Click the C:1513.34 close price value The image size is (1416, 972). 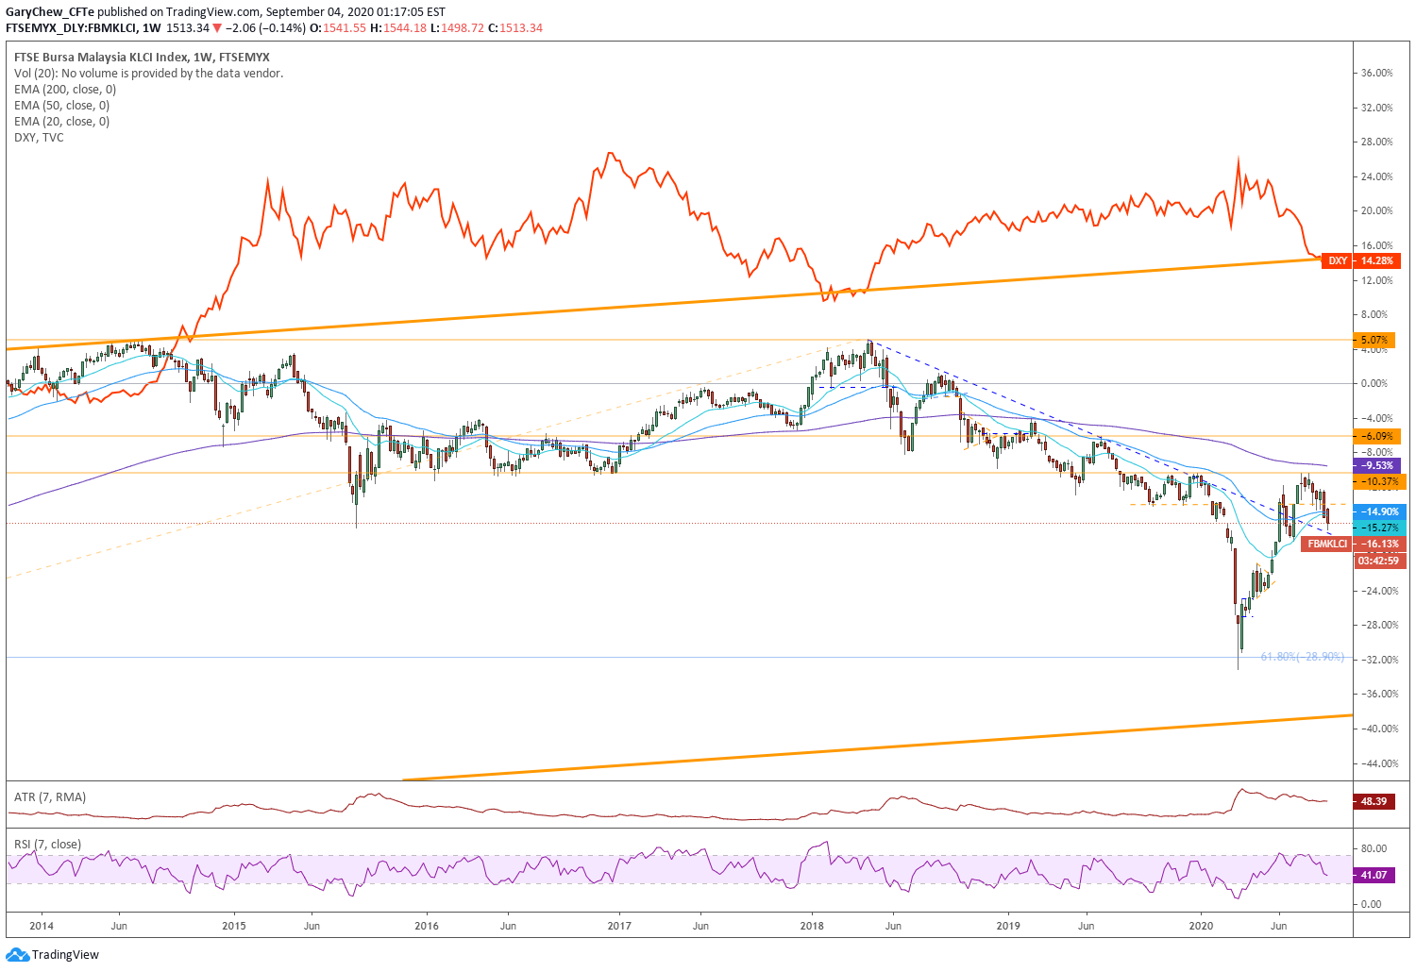pyautogui.click(x=515, y=28)
